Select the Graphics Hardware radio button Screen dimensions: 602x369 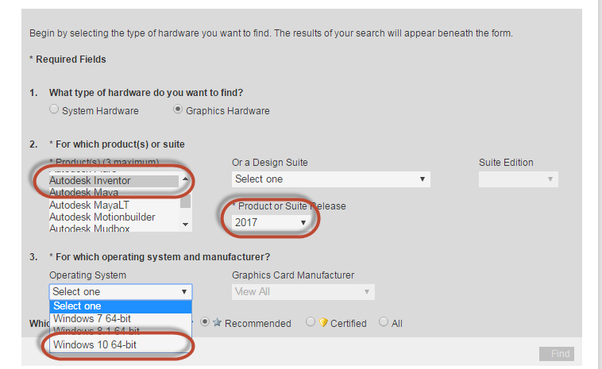177,110
